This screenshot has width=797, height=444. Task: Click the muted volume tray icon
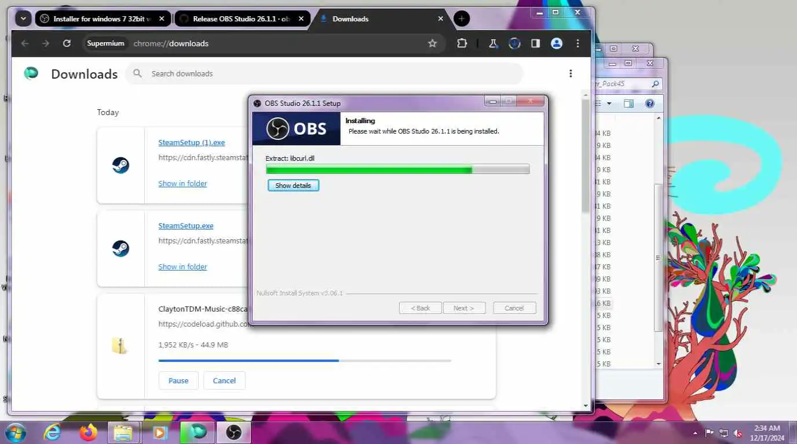(738, 433)
